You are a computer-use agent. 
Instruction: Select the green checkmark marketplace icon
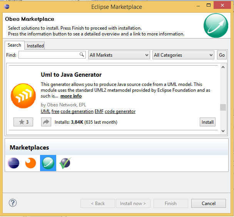coord(65,163)
